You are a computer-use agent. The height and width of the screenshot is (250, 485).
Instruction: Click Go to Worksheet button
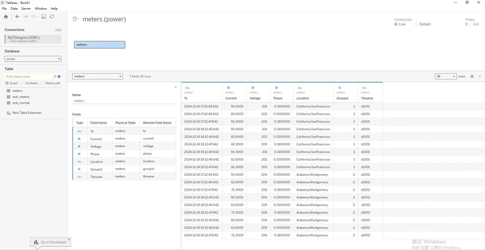pyautogui.click(x=50, y=242)
